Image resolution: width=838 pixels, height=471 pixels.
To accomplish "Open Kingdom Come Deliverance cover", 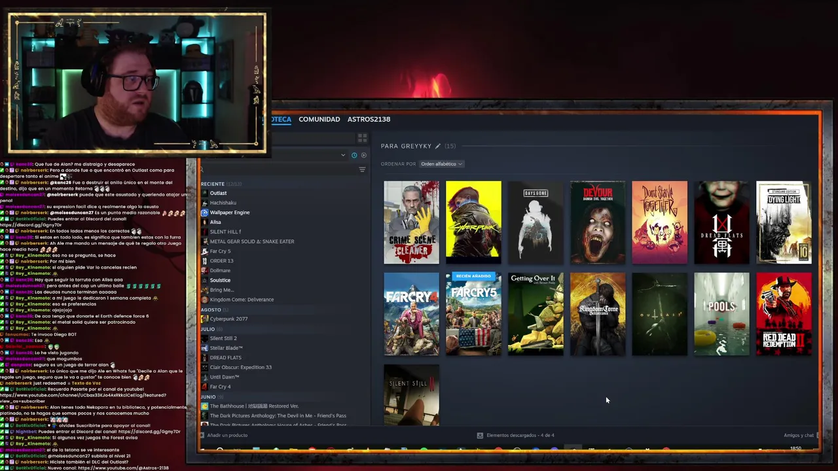I will (x=598, y=314).
